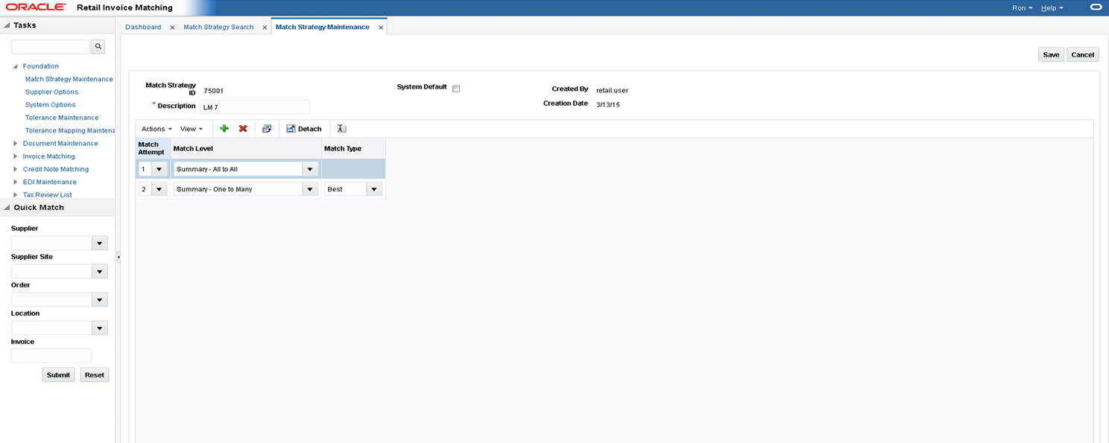Image resolution: width=1109 pixels, height=443 pixels.
Task: Open the Location dropdown in Quick Match
Action: coord(100,328)
